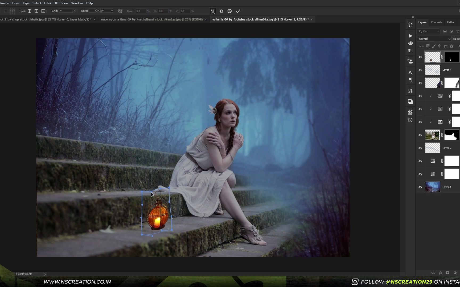Open the Swatches panel grid icon
Image resolution: width=460 pixels, height=287 pixels.
click(410, 51)
